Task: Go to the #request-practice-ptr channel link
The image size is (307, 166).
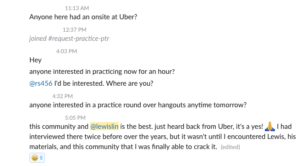Action: pos(78,39)
